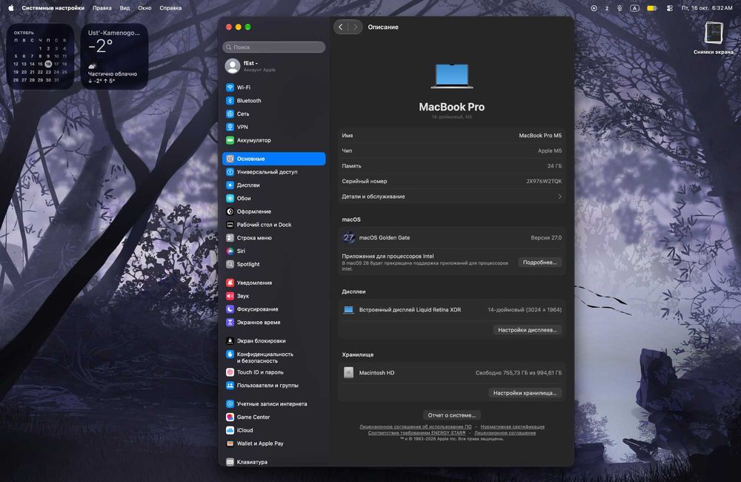Open Нормативная сертификация link
741x482 pixels.
[x=512, y=426]
